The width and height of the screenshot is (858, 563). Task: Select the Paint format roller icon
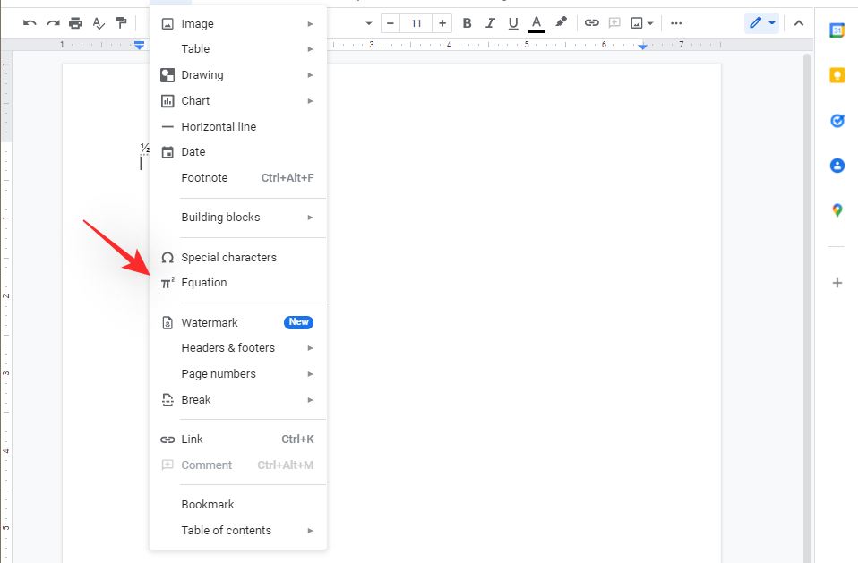[122, 23]
